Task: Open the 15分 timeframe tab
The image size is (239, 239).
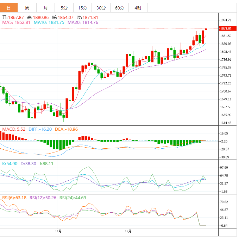Action: coord(83,8)
